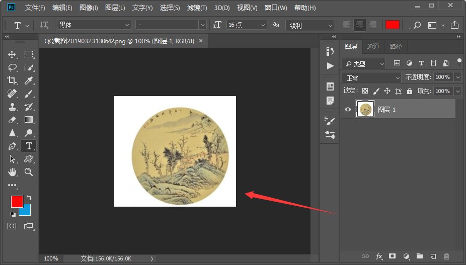Screen dimensions: 466x265
Task: Select the Path Selection arrow tool
Action: tap(12, 159)
